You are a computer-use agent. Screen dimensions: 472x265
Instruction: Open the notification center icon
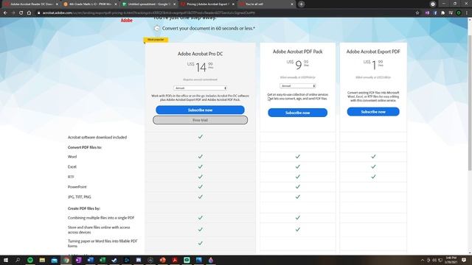point(464,260)
